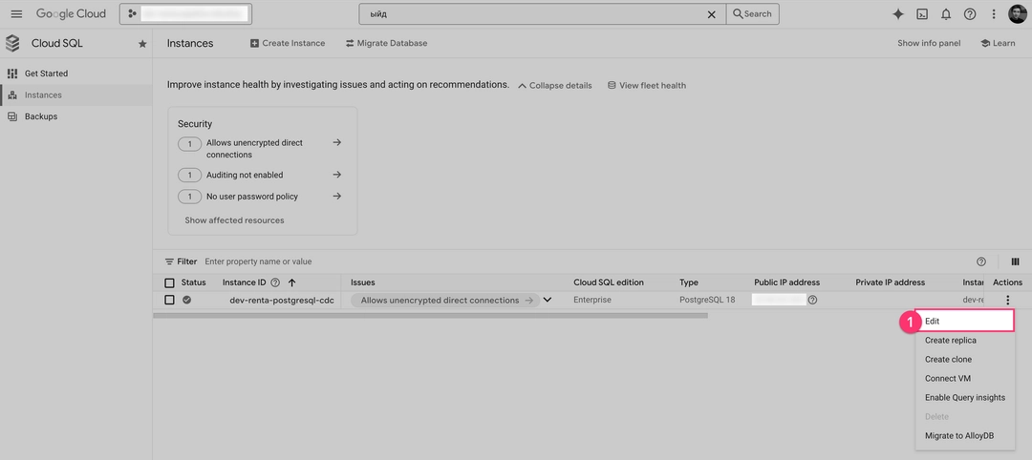Pin Cloud SQL with the star icon

coord(142,43)
